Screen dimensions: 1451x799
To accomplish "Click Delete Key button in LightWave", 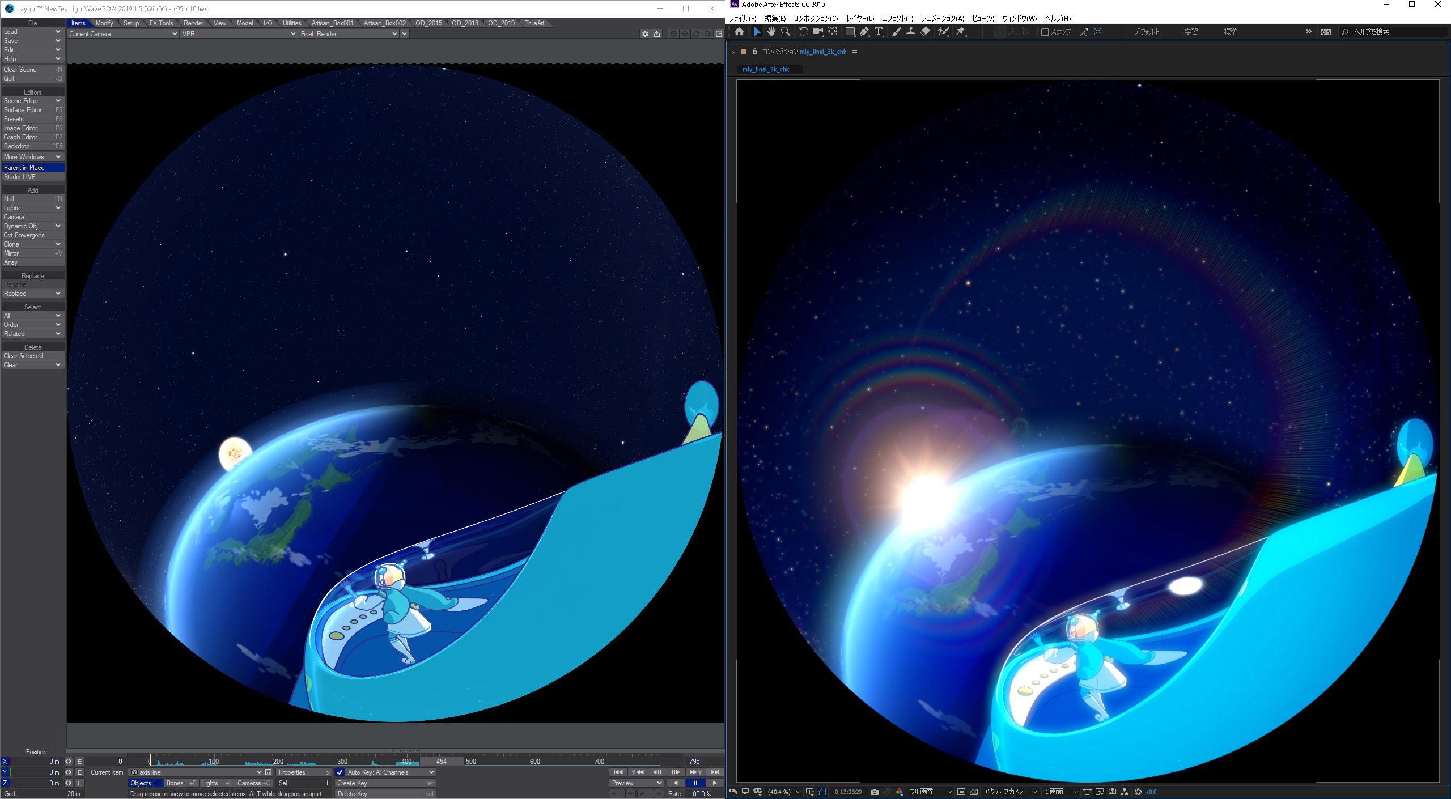I will point(385,794).
